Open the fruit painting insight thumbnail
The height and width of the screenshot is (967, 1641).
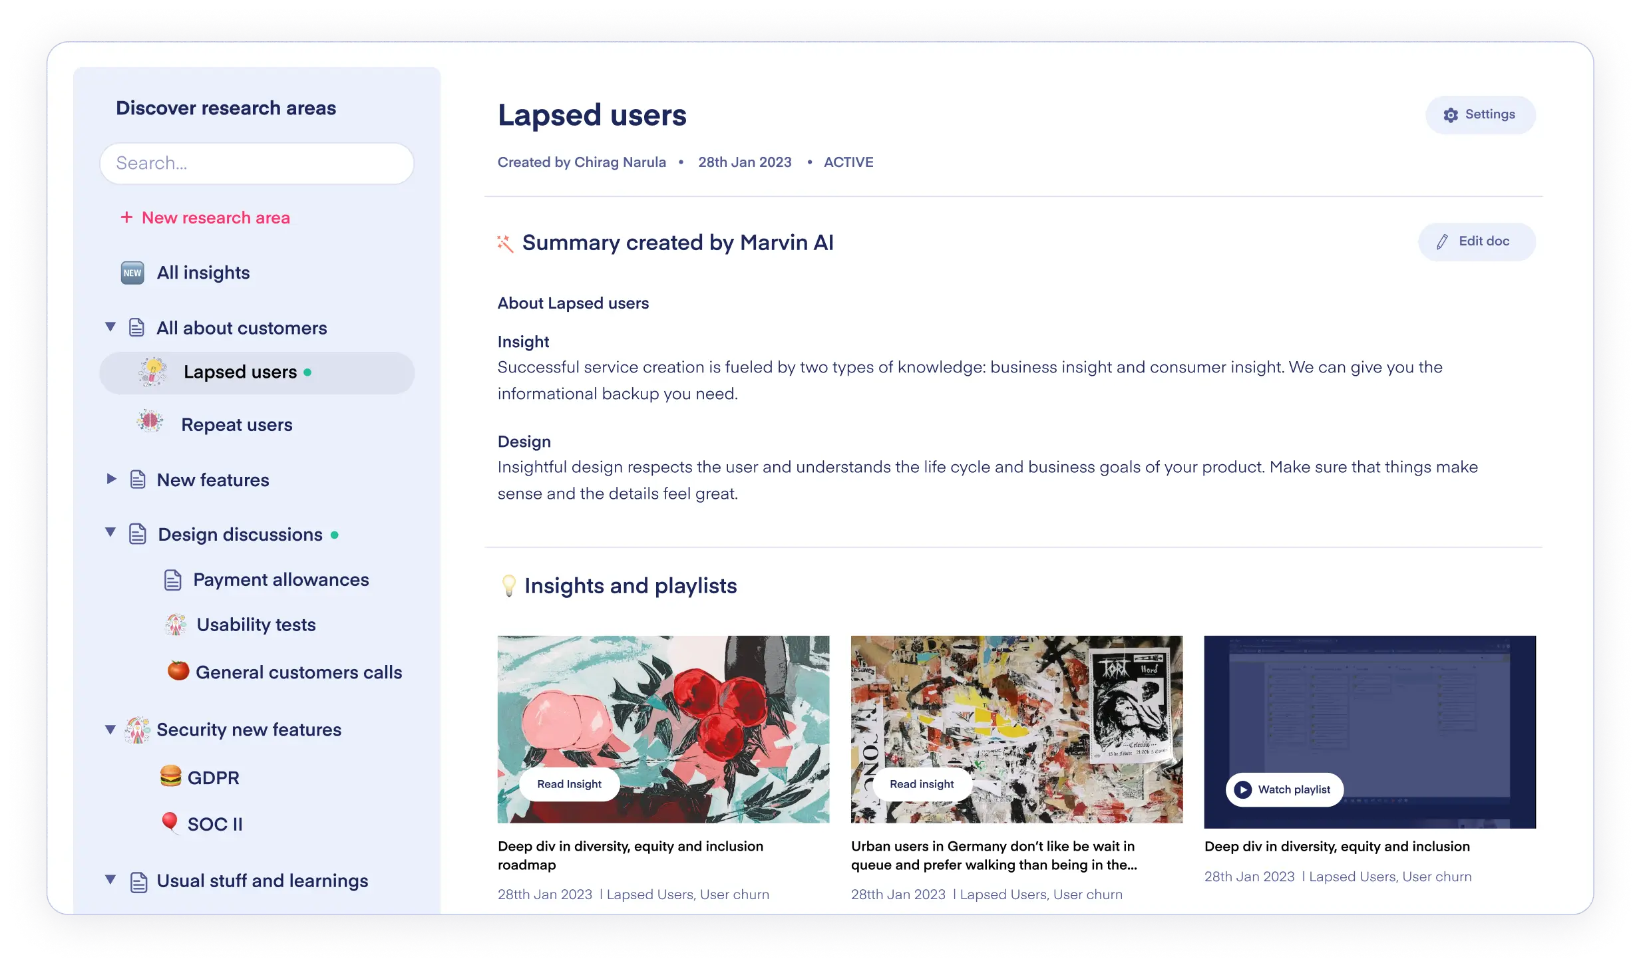click(x=663, y=730)
